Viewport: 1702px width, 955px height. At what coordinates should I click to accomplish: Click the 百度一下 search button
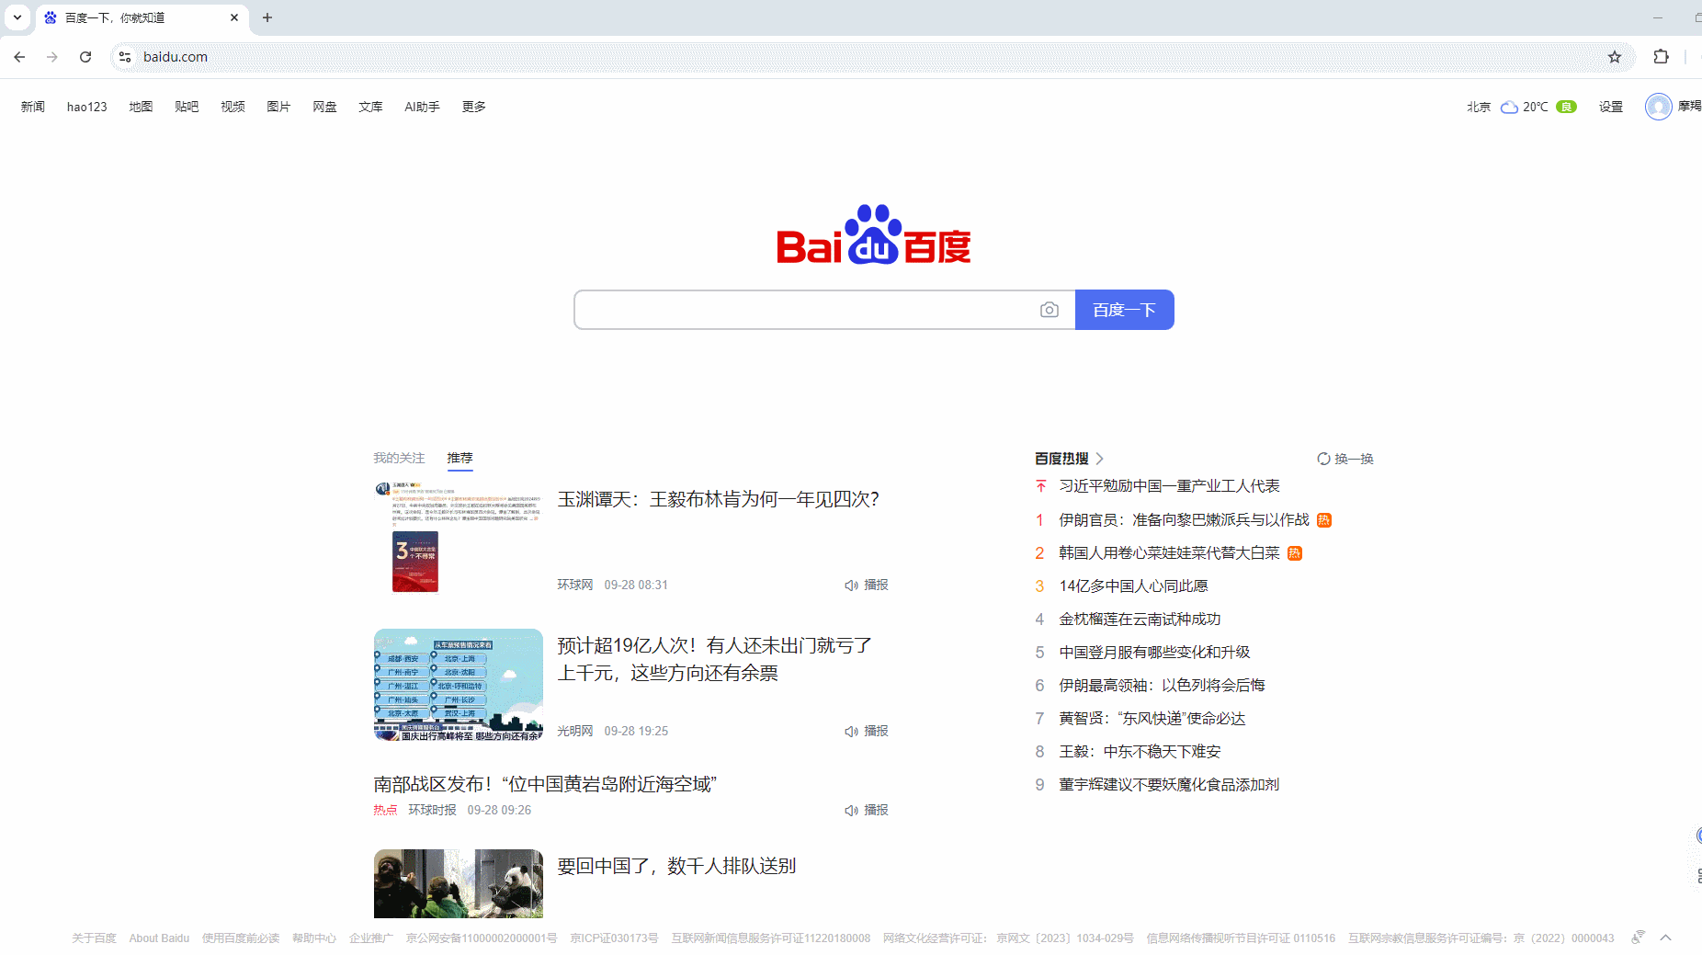(1124, 310)
